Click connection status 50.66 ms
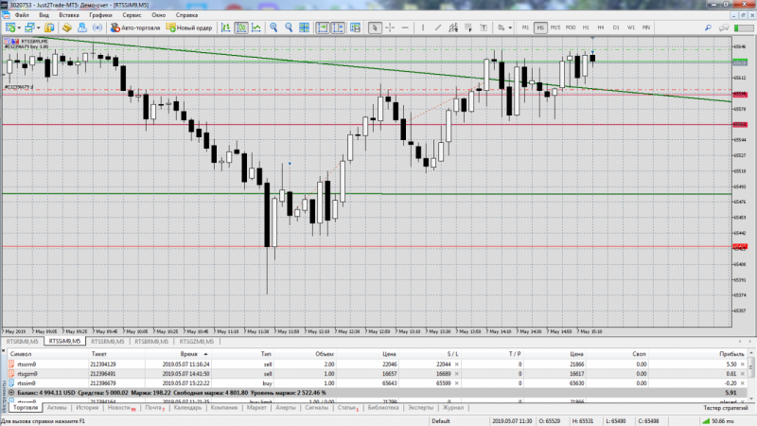The width and height of the screenshot is (757, 426). 718,421
